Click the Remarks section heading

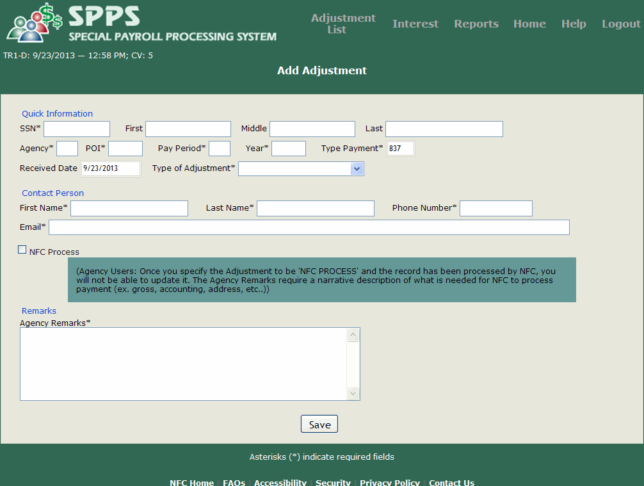pyautogui.click(x=39, y=311)
